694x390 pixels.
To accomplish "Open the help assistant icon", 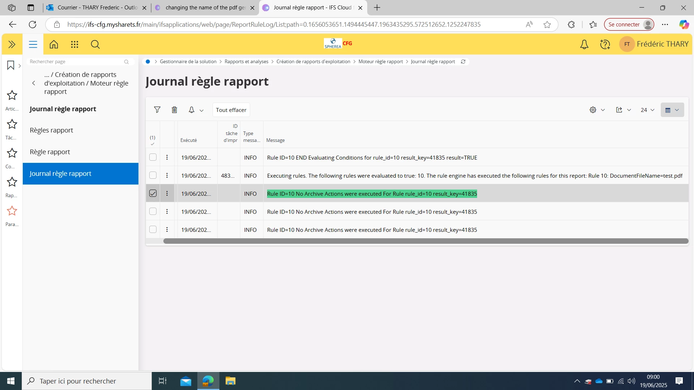I will pyautogui.click(x=605, y=44).
